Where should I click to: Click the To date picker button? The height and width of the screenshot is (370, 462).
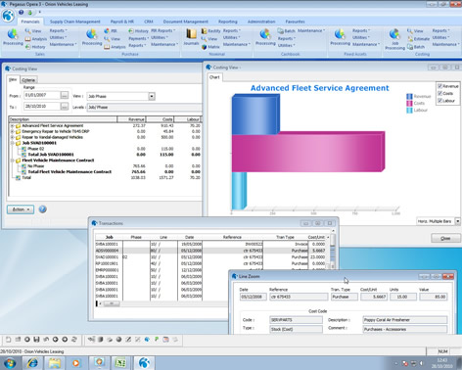tap(65, 107)
